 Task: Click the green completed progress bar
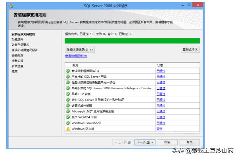pyautogui.click(x=132, y=41)
